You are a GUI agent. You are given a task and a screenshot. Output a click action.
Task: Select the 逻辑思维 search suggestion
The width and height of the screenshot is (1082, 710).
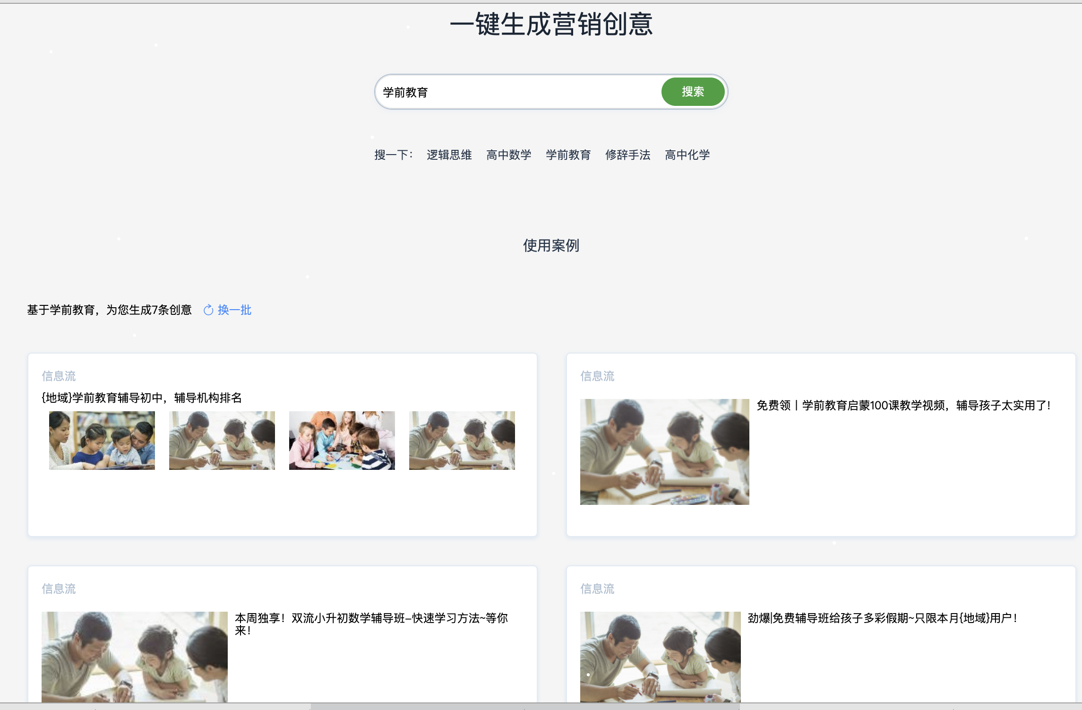[449, 155]
